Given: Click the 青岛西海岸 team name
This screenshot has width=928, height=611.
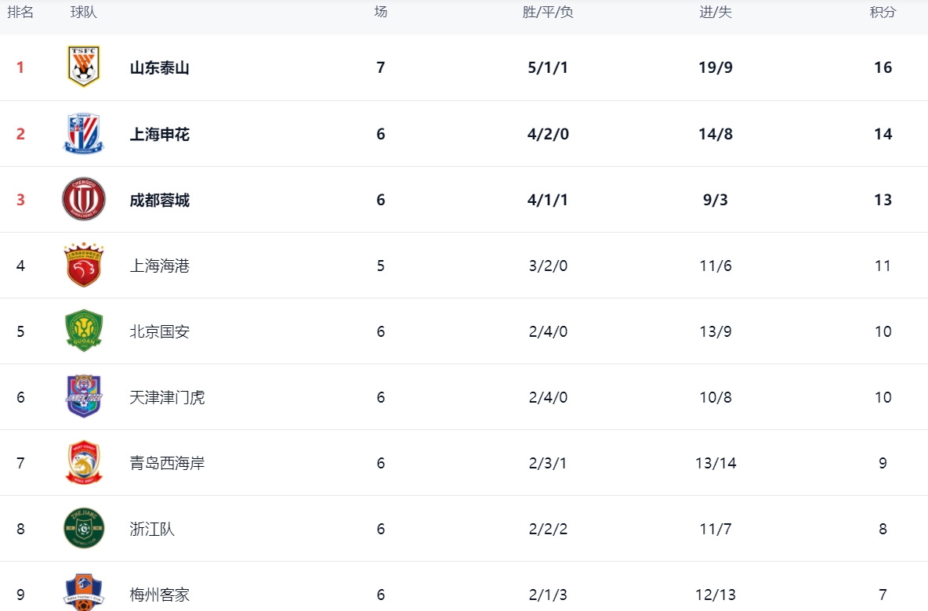Looking at the screenshot, I should pos(167,463).
